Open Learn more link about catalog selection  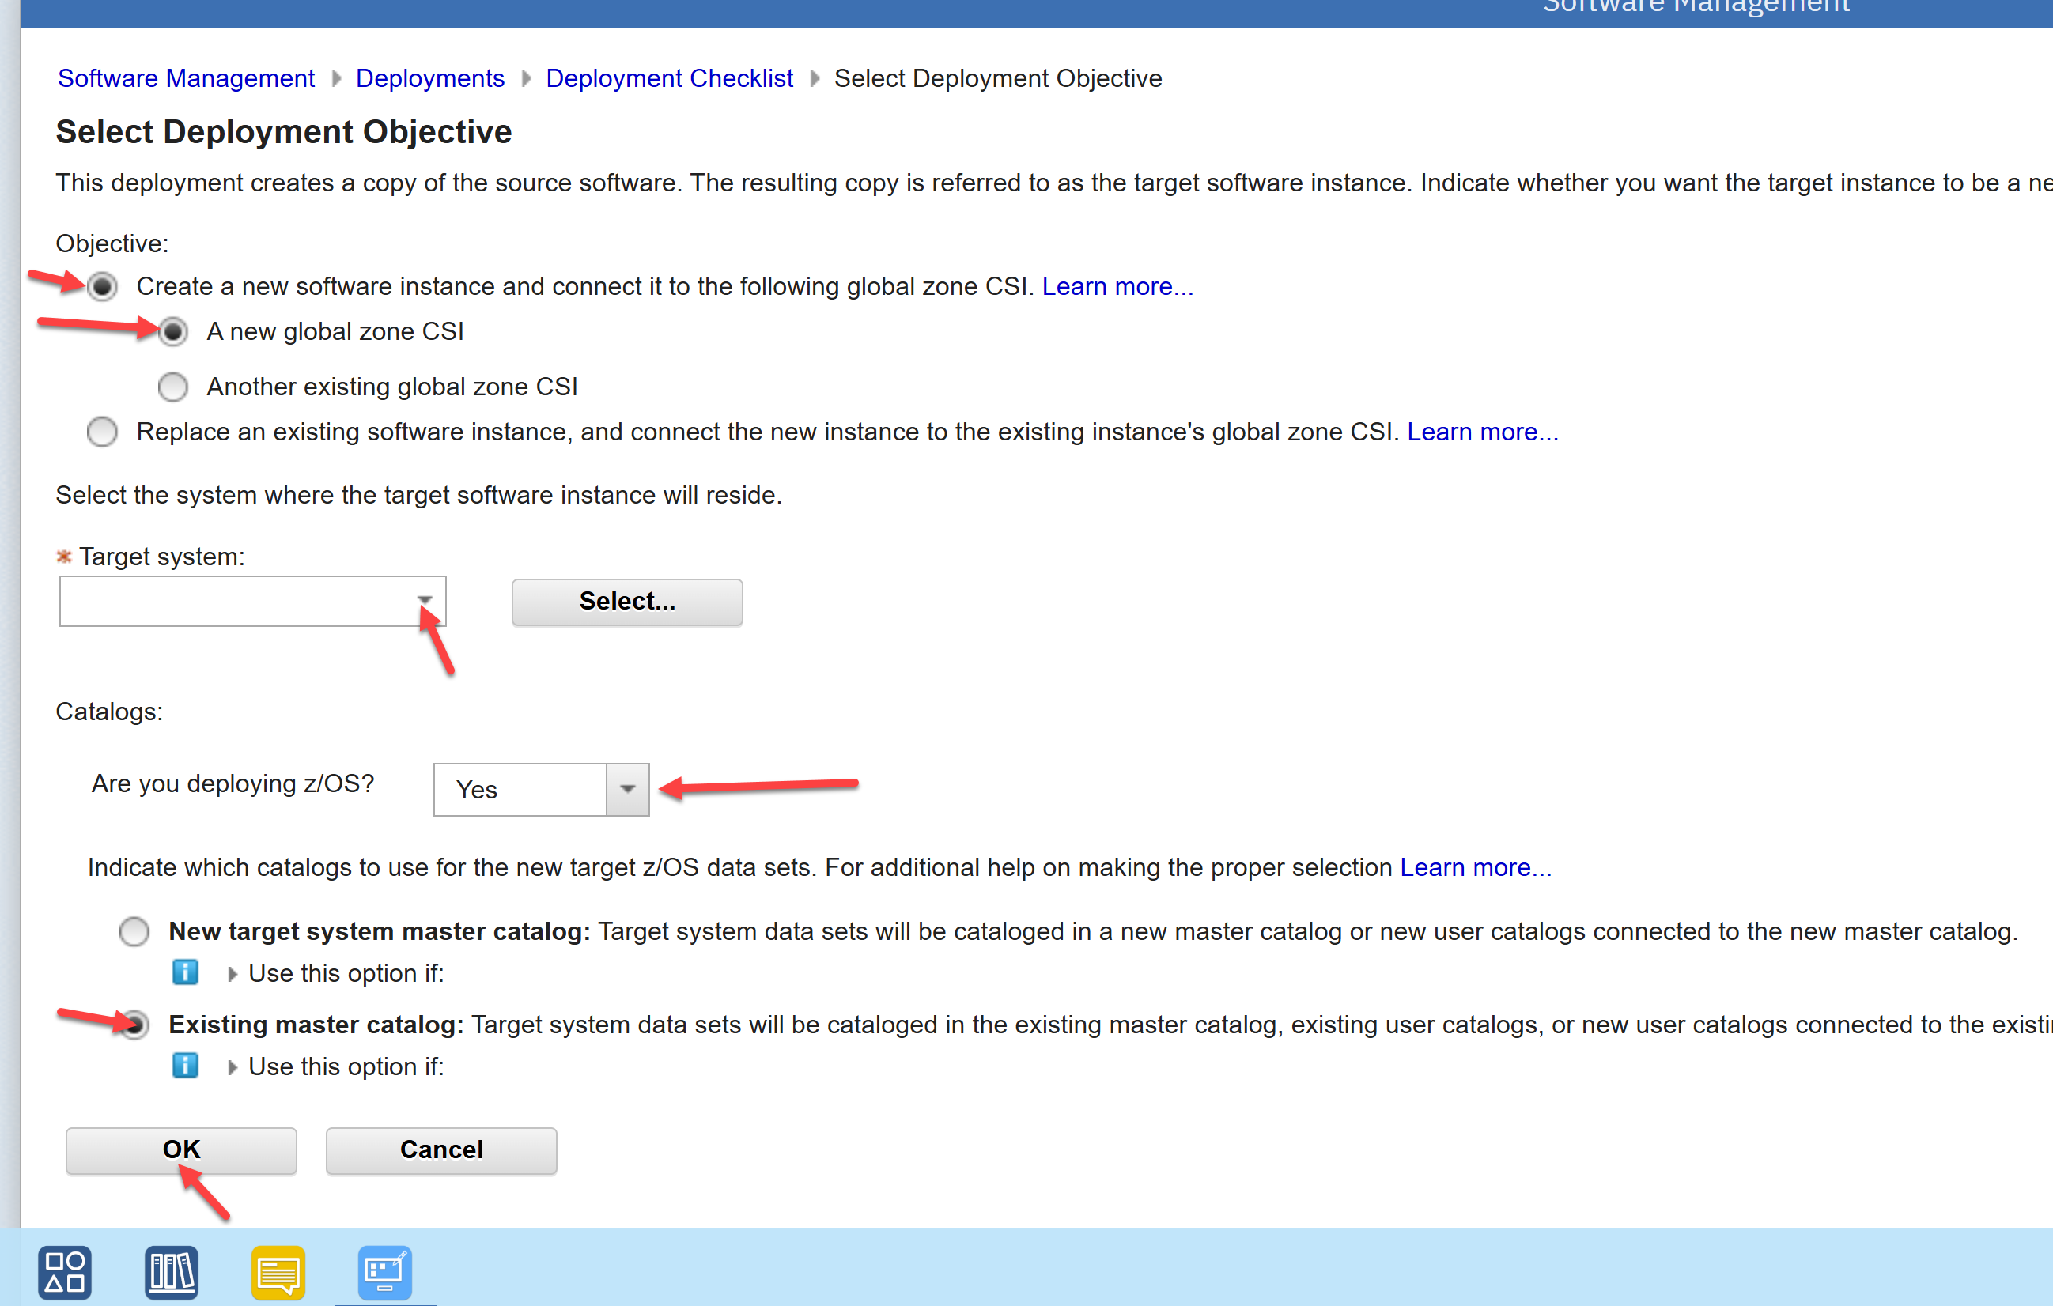click(1476, 867)
